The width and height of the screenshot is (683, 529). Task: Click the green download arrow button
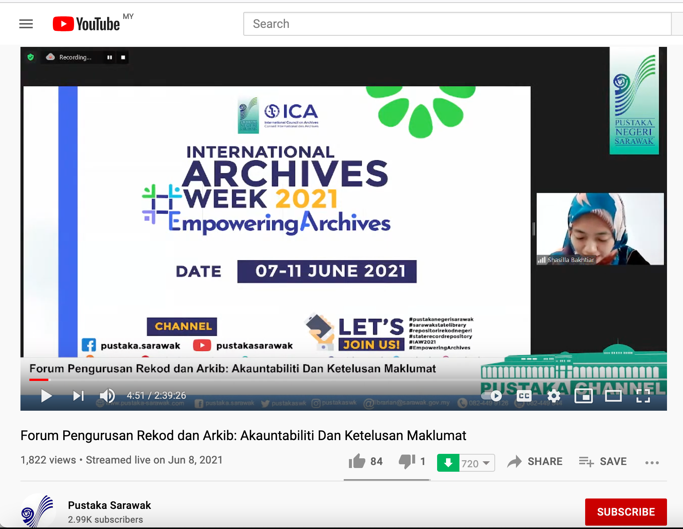(448, 463)
